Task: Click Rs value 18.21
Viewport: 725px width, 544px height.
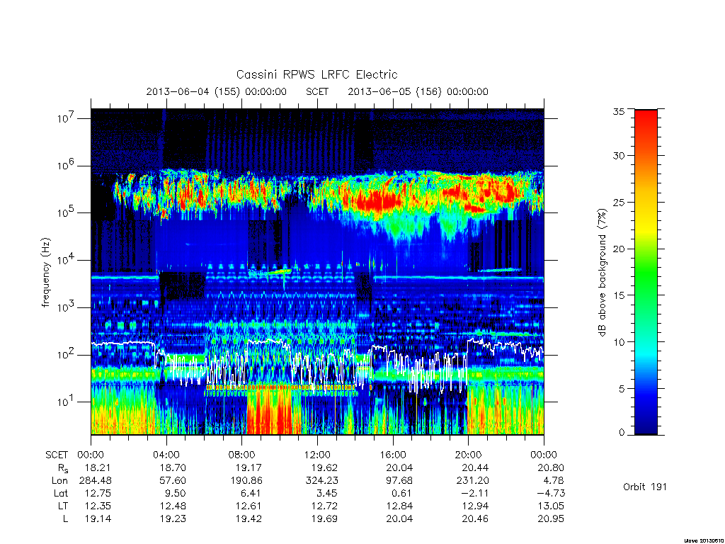Action: pyautogui.click(x=98, y=467)
